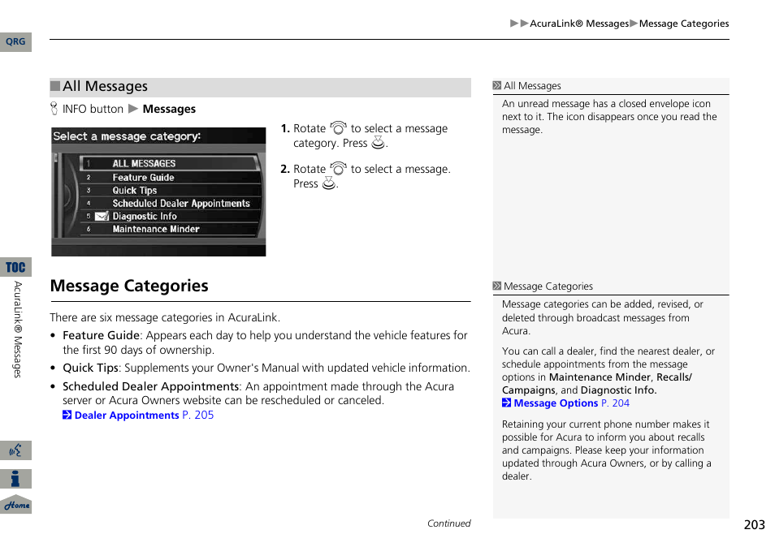Click the 'Continued' footer text
Screen dimensions: 775x547
tap(448, 523)
